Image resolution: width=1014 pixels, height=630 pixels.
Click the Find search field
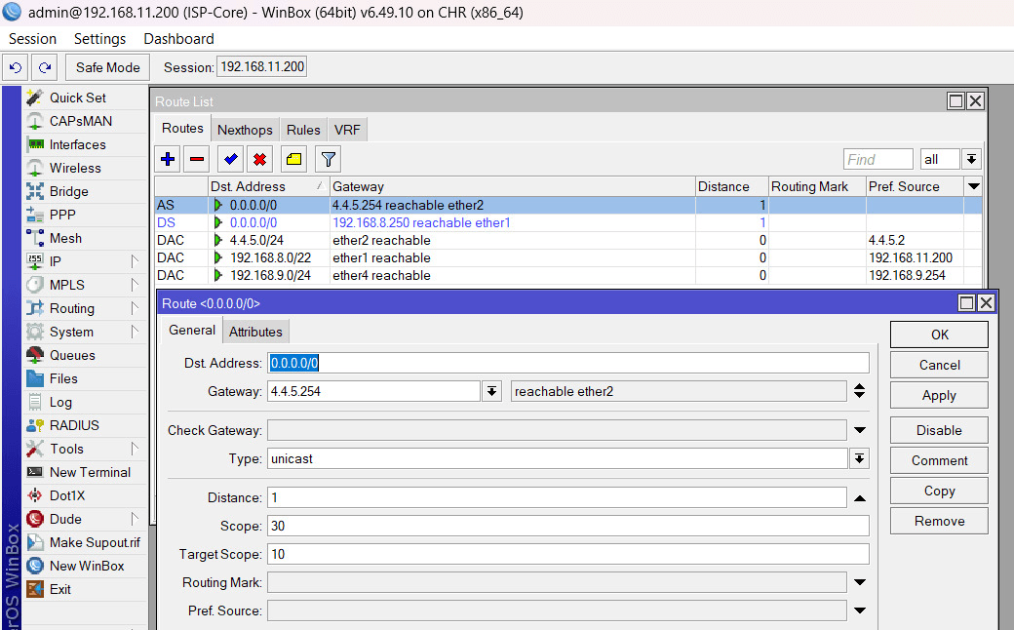877,159
